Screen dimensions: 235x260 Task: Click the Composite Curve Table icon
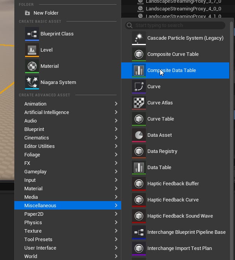(139, 54)
